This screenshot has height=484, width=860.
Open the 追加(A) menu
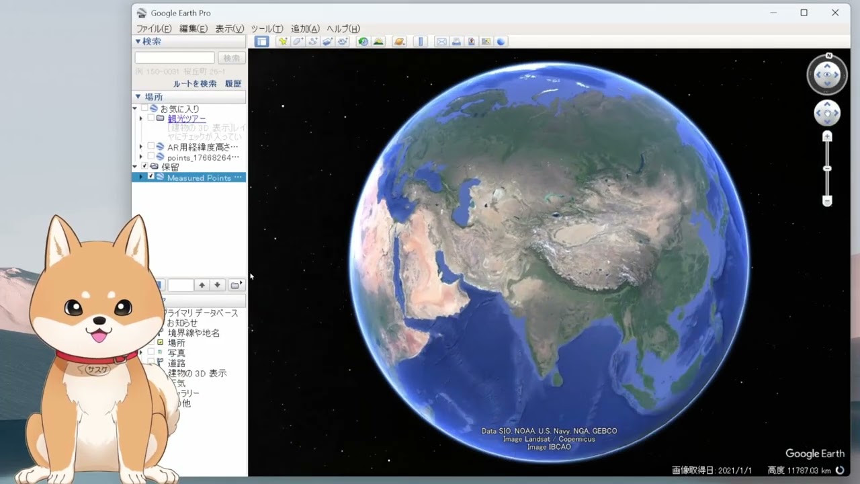305,29
